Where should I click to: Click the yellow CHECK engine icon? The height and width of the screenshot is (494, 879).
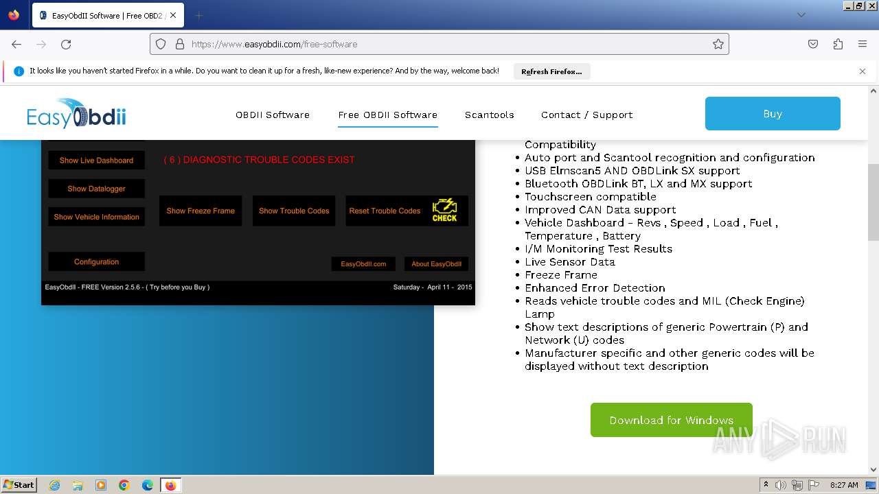[444, 210]
